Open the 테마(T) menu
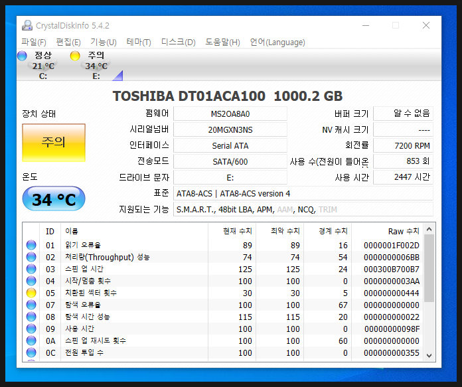The height and width of the screenshot is (387, 462). point(139,42)
